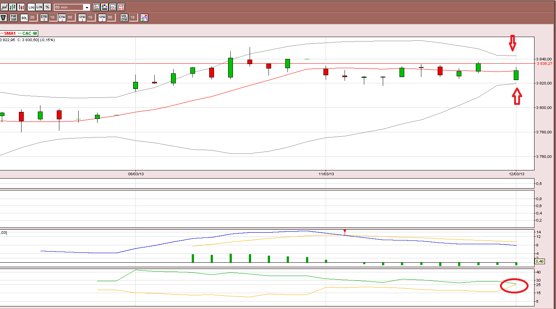
Task: Toggle the EMA 1 indicator
Action: (44, 17)
